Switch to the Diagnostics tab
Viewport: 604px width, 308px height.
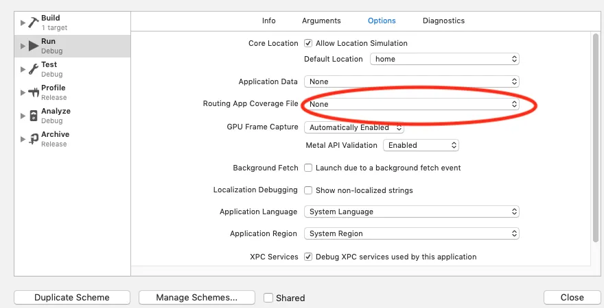(x=443, y=21)
